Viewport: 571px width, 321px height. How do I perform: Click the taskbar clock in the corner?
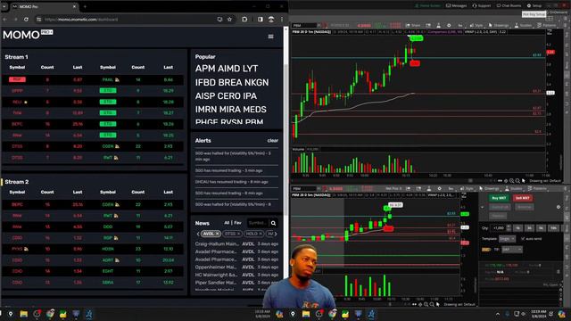(538, 314)
